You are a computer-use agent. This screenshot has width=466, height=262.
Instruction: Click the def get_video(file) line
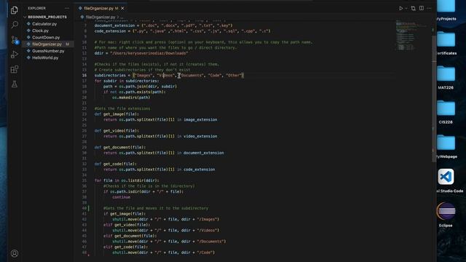click(116, 131)
